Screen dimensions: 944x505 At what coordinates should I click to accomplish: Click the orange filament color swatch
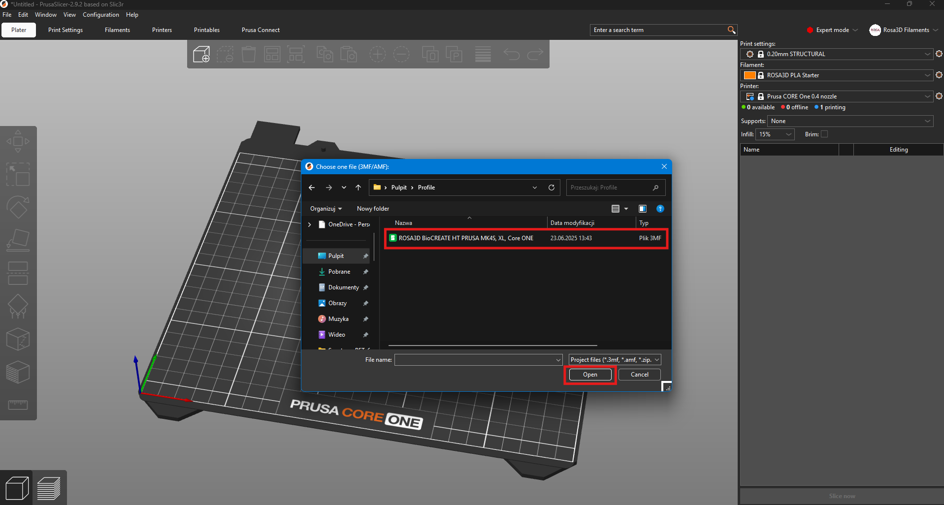click(749, 75)
